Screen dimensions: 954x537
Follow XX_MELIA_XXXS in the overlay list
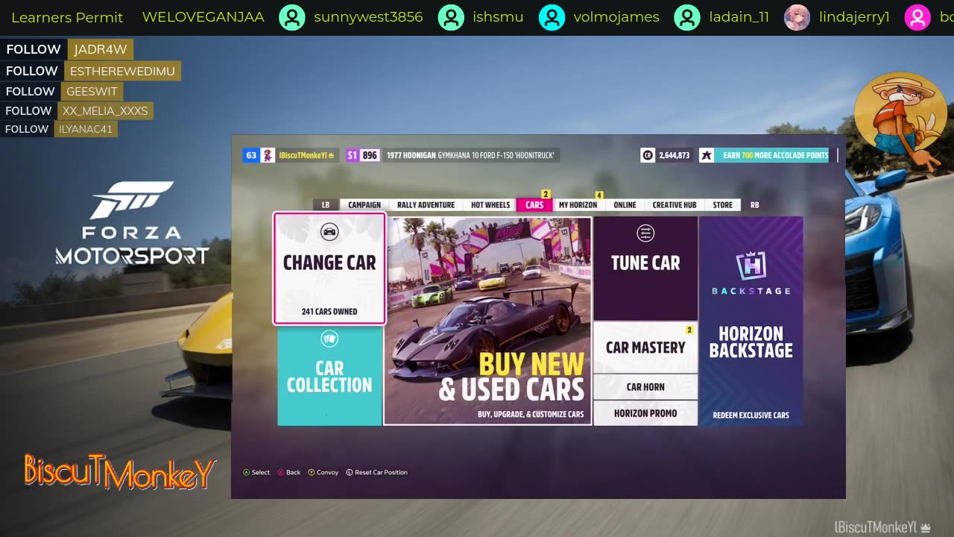[77, 110]
